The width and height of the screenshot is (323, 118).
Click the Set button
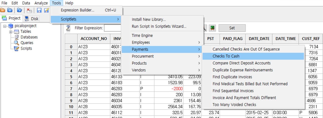point(232,28)
